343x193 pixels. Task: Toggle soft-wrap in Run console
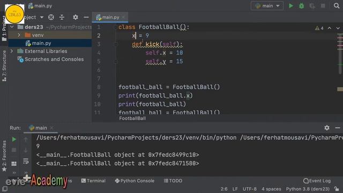[26, 161]
